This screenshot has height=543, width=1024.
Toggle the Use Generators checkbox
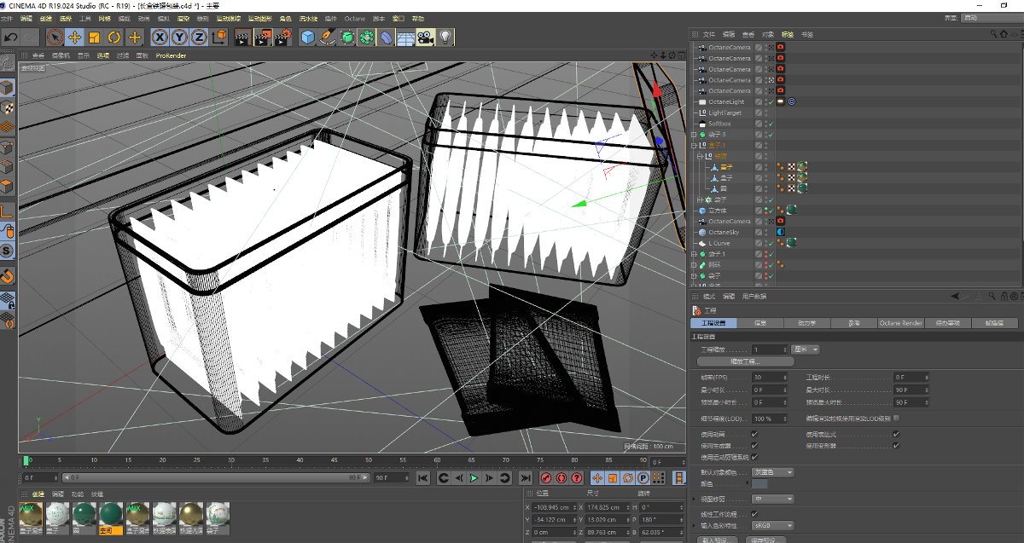tap(754, 445)
